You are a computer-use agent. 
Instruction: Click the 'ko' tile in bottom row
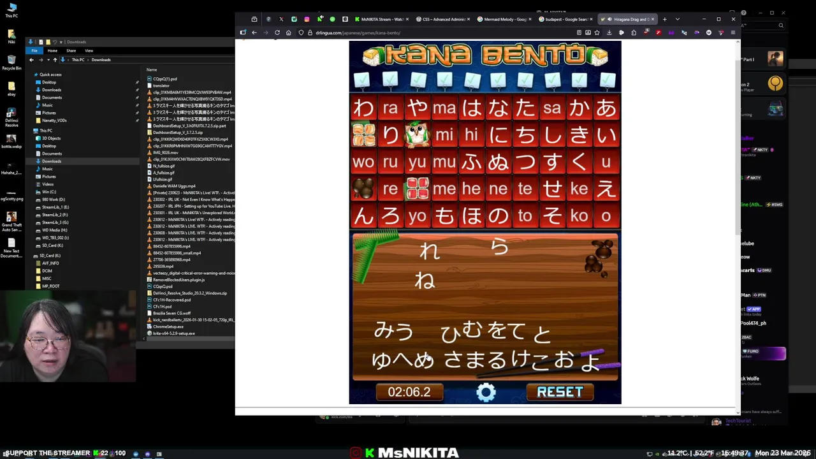point(579,216)
